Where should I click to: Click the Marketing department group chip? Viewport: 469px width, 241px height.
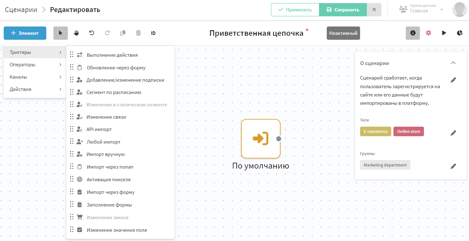coord(385,165)
